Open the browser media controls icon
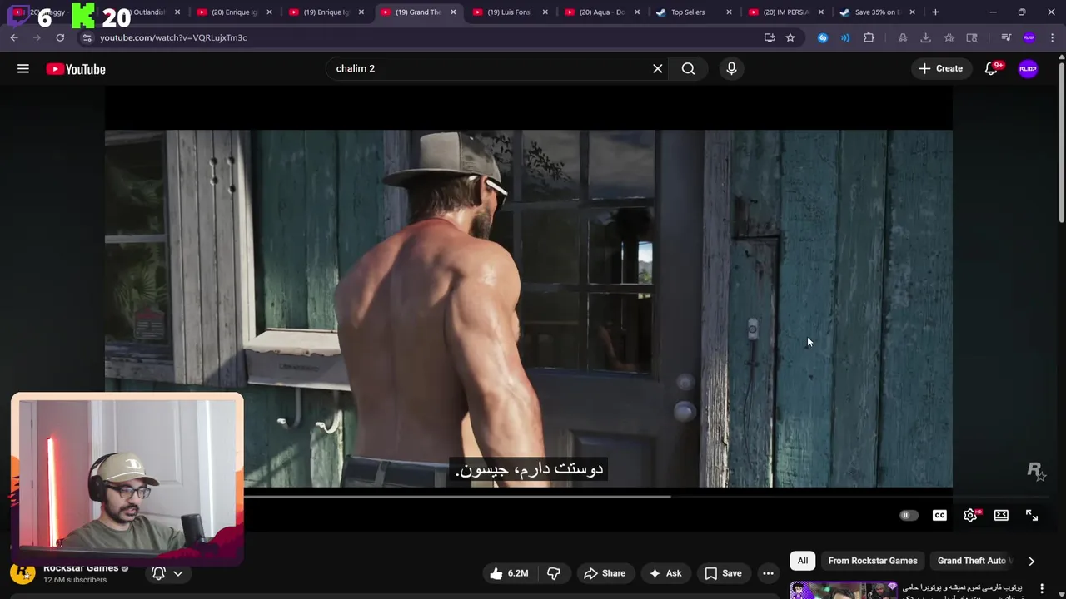 coord(1006,37)
